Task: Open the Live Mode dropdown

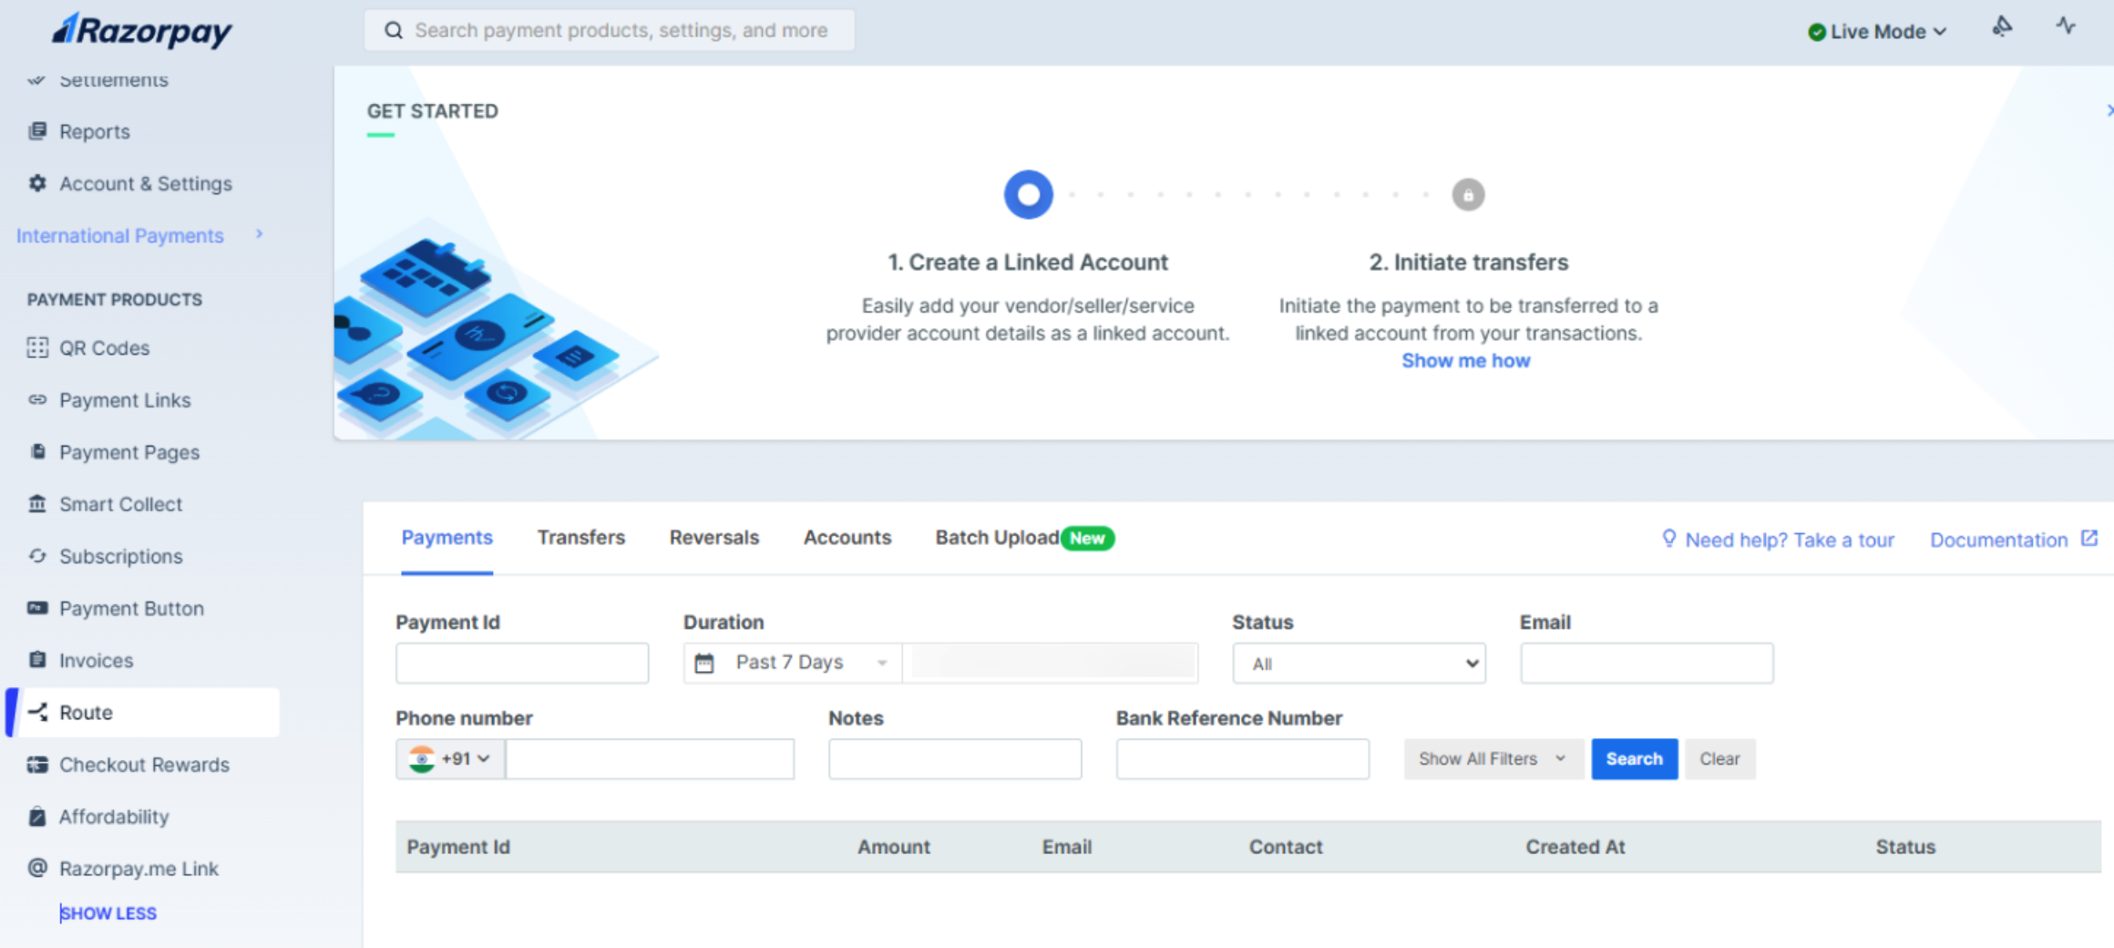Action: (x=1878, y=32)
